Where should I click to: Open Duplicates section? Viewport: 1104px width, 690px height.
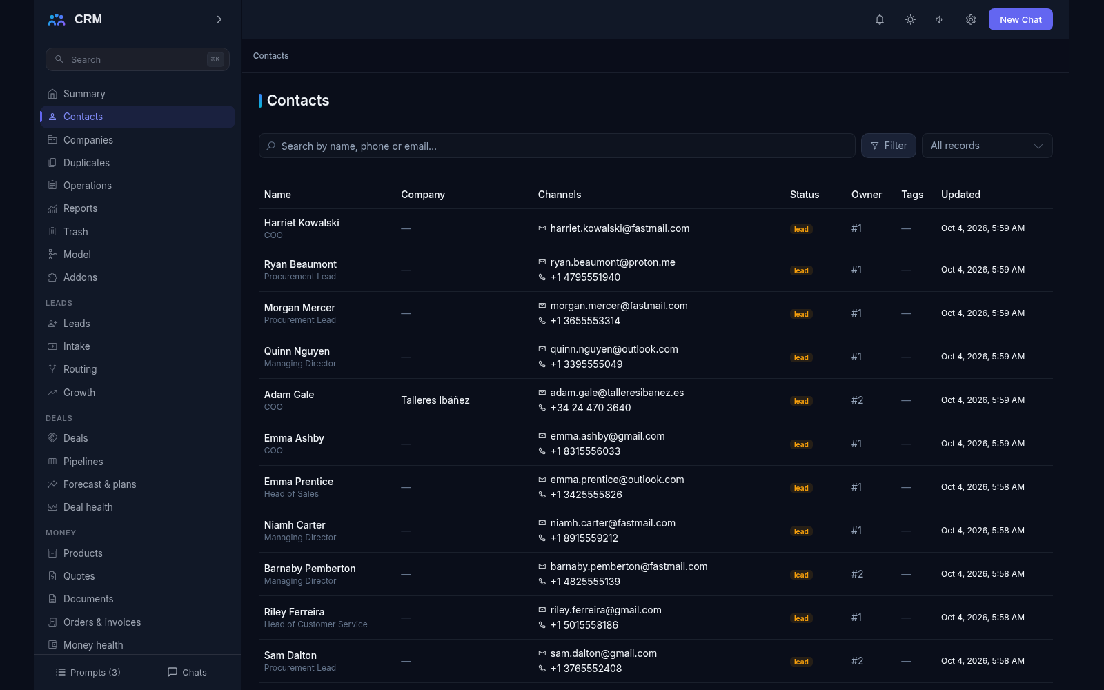[137, 163]
